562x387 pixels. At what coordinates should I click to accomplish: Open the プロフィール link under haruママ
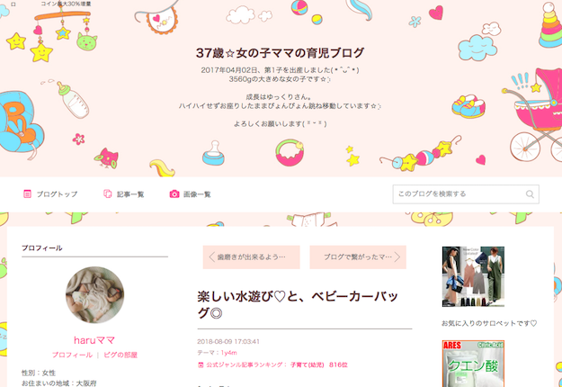[x=72, y=355]
